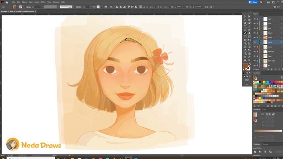Switch to the Color panel tab
Image resolution: width=283 pixels, height=159 pixels.
[x=264, y=110]
